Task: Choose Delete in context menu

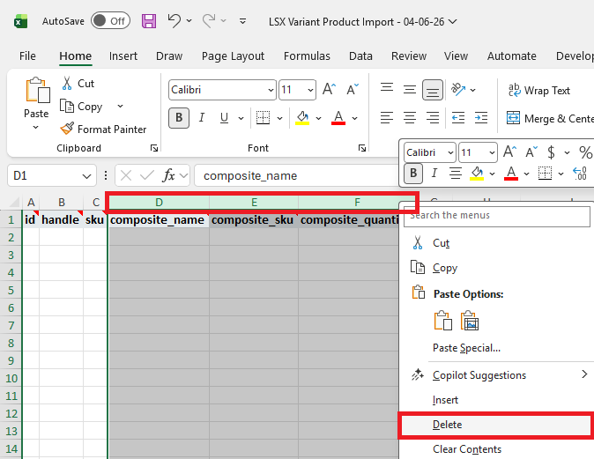Action: pyautogui.click(x=496, y=425)
